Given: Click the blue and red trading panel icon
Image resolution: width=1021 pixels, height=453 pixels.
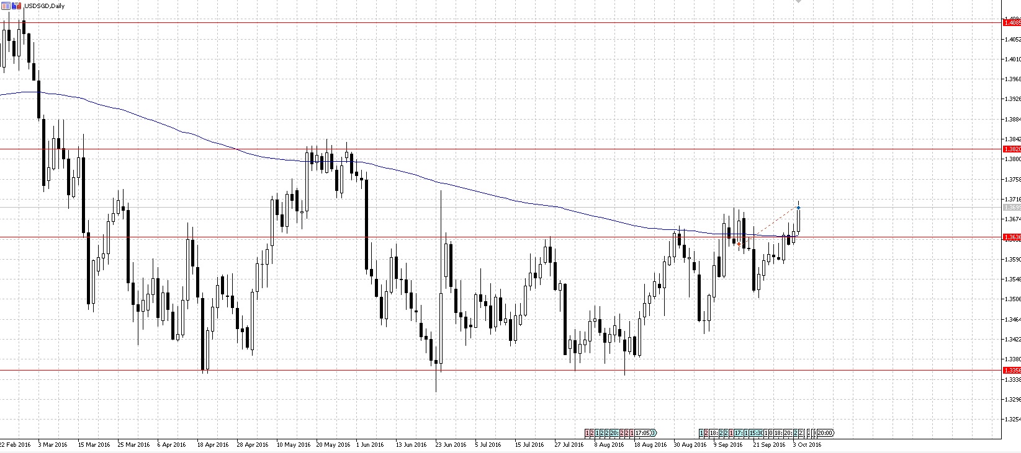Looking at the screenshot, I should tap(16, 6).
